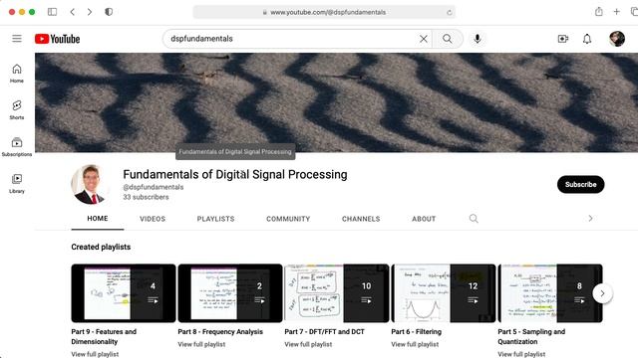Go to Home in sidebar
638x358 pixels.
tap(17, 74)
